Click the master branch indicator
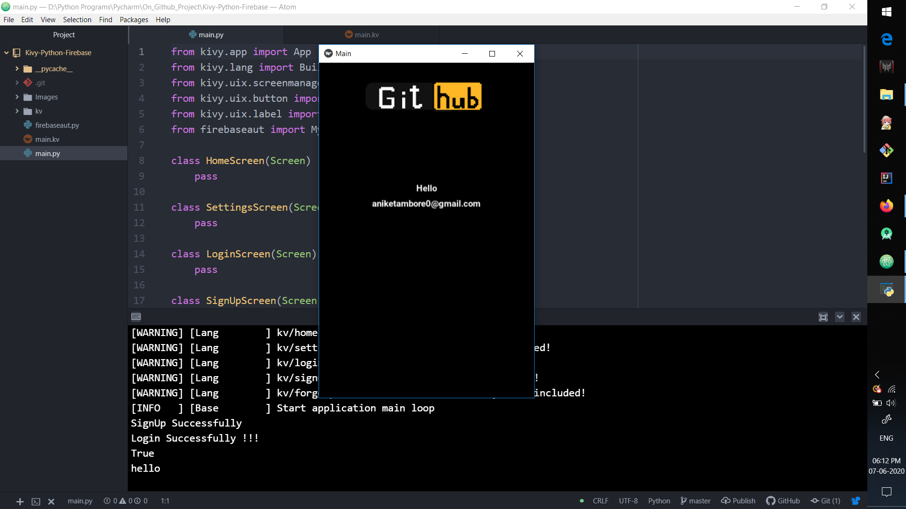This screenshot has height=509, width=906. pyautogui.click(x=696, y=501)
